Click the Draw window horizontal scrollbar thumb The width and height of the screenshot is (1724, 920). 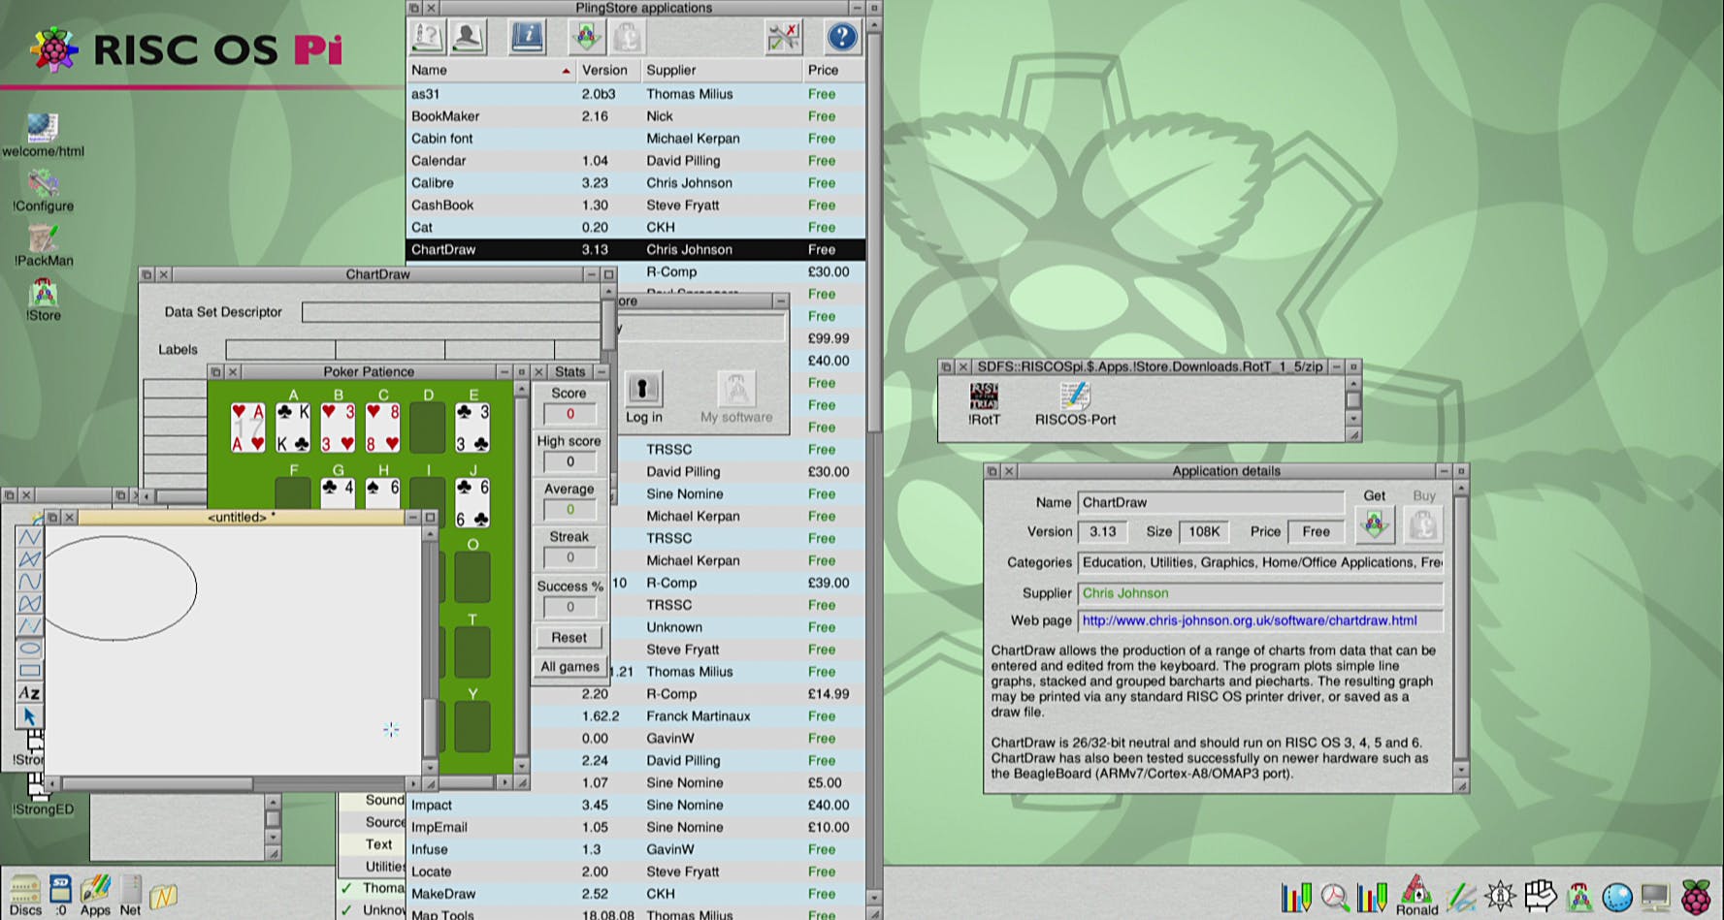click(x=157, y=783)
